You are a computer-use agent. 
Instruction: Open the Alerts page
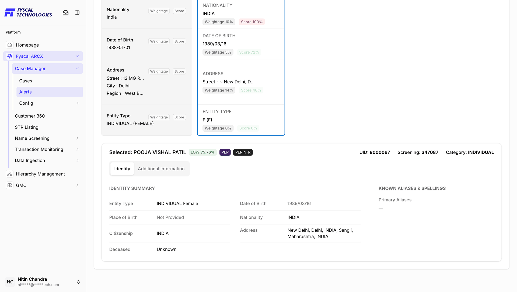(50, 92)
